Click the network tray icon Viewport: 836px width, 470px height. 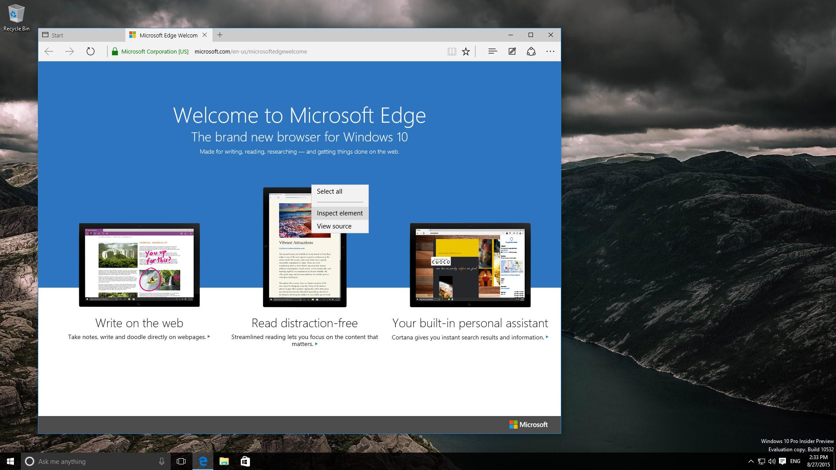point(762,461)
